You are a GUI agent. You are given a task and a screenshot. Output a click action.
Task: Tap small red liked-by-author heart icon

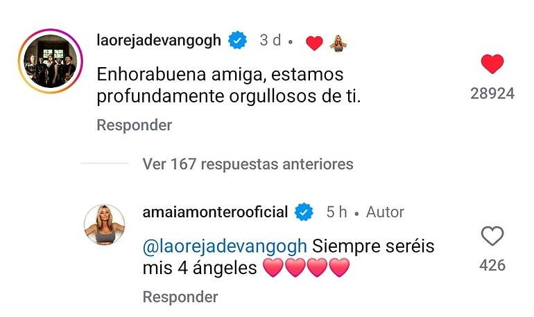[x=314, y=43]
